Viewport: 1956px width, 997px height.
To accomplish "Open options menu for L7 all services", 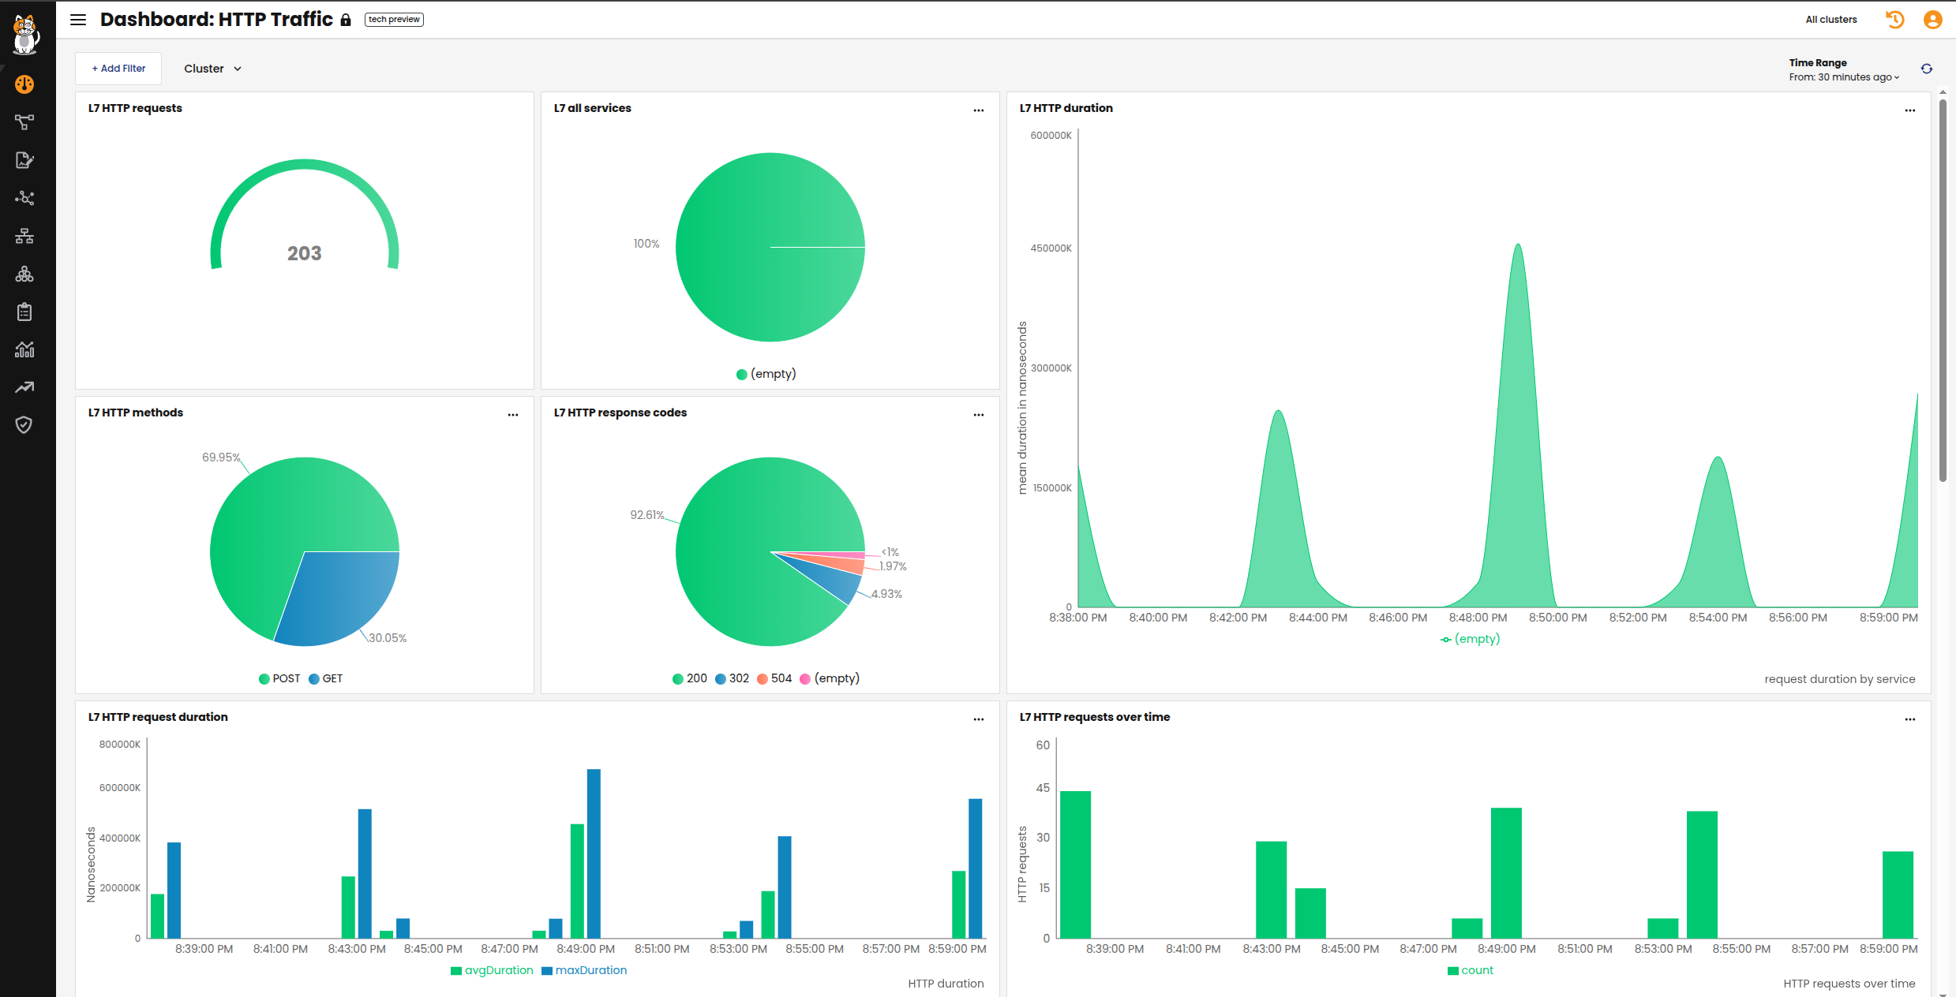I will (x=978, y=110).
